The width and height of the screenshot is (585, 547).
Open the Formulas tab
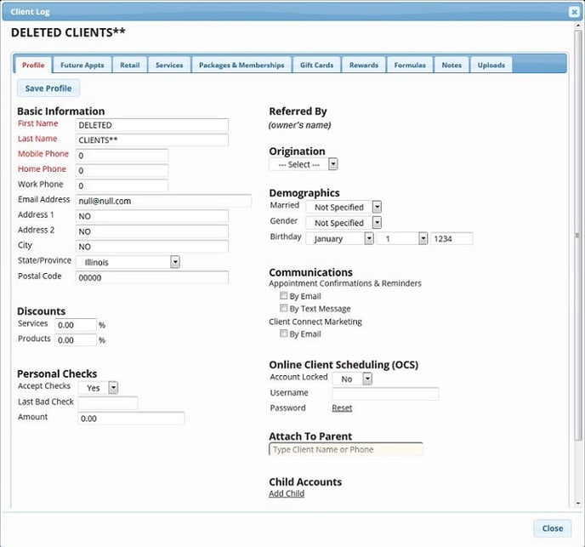point(410,66)
